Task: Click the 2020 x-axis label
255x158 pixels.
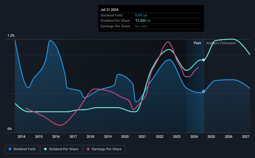Action: tap(125, 137)
